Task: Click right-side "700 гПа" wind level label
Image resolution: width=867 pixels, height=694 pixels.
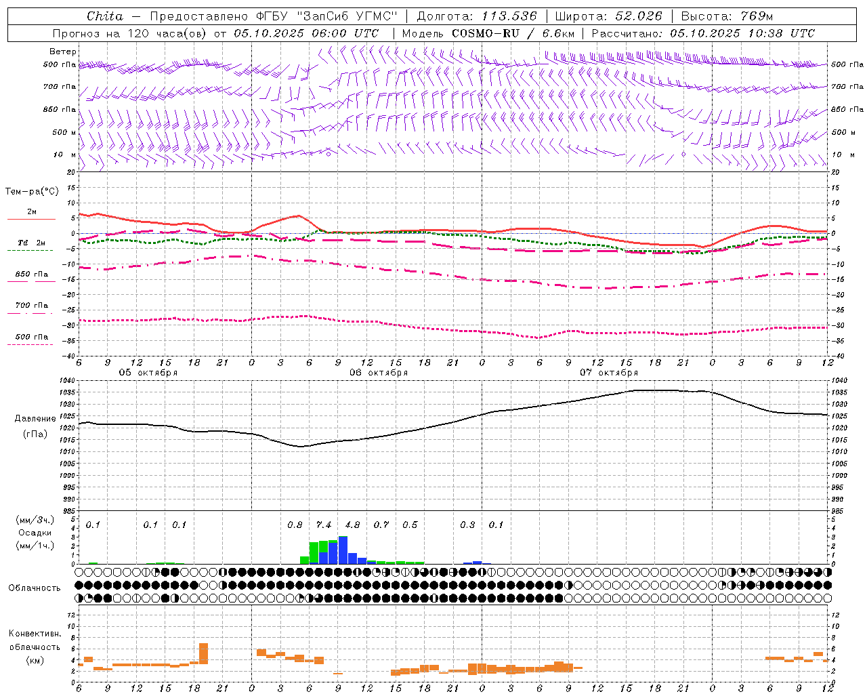Action: (x=847, y=87)
